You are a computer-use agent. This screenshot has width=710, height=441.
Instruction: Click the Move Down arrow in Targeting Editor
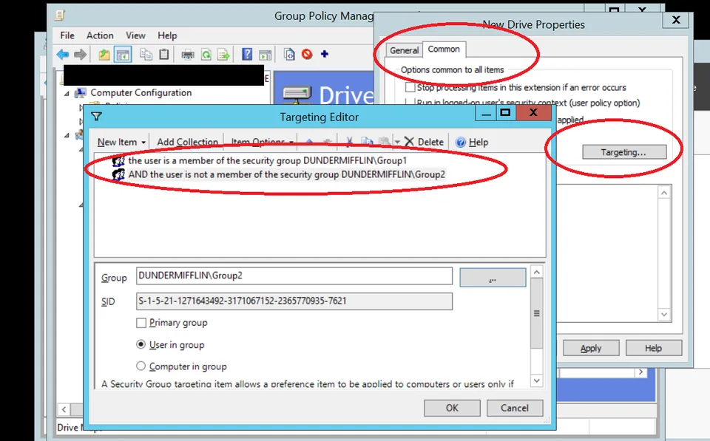(328, 142)
